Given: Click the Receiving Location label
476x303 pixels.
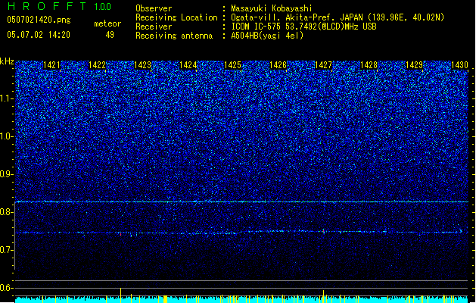Looking at the screenshot, I should pos(176,17).
